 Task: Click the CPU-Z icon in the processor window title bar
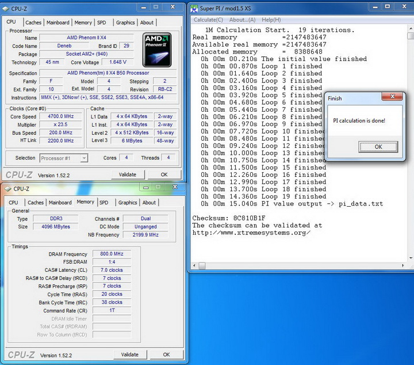6,9
